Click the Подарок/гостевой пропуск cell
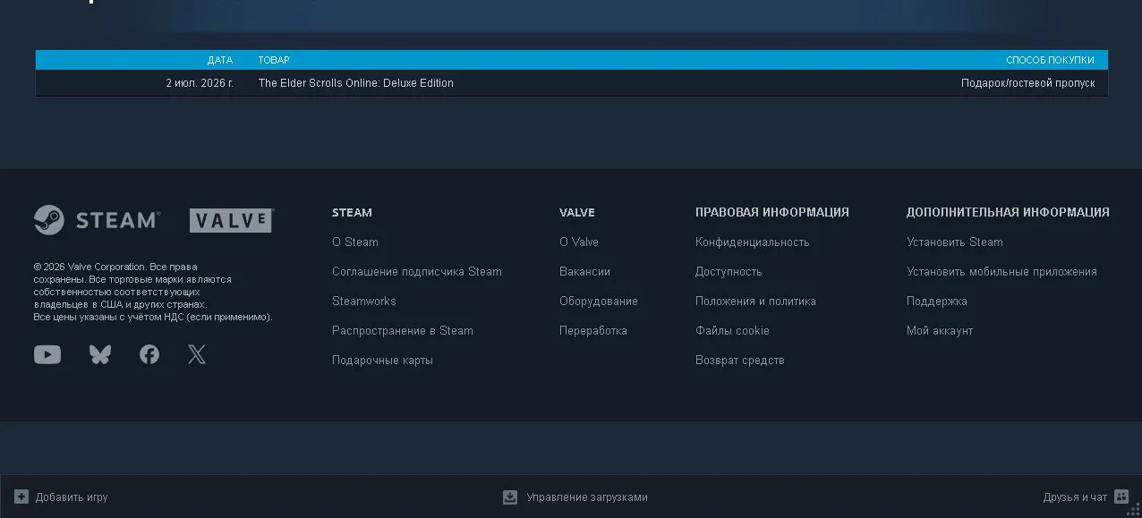This screenshot has width=1142, height=518. (1027, 83)
